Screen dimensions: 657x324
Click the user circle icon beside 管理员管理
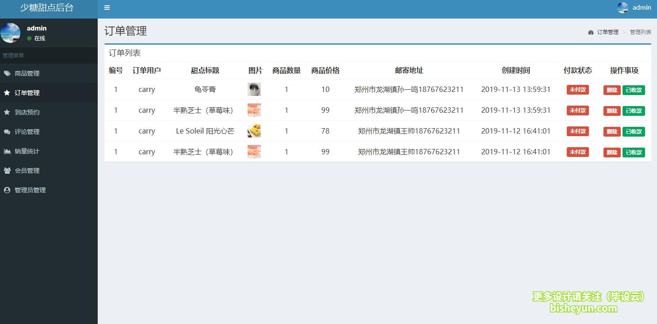click(7, 190)
